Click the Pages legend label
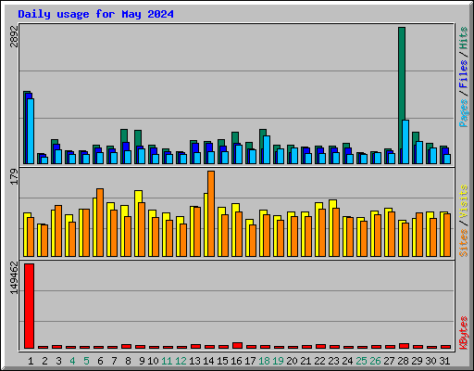474x371 pixels. [x=464, y=113]
